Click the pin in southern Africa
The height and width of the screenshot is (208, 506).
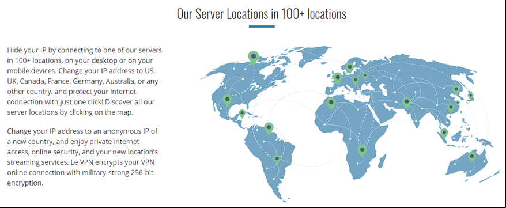tap(362, 150)
